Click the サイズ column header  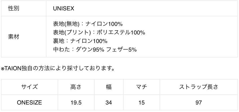pos(29,87)
